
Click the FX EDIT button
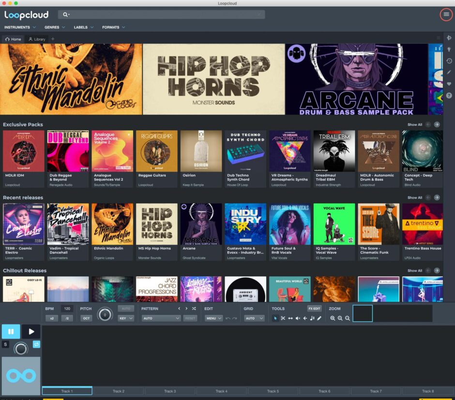[314, 309]
